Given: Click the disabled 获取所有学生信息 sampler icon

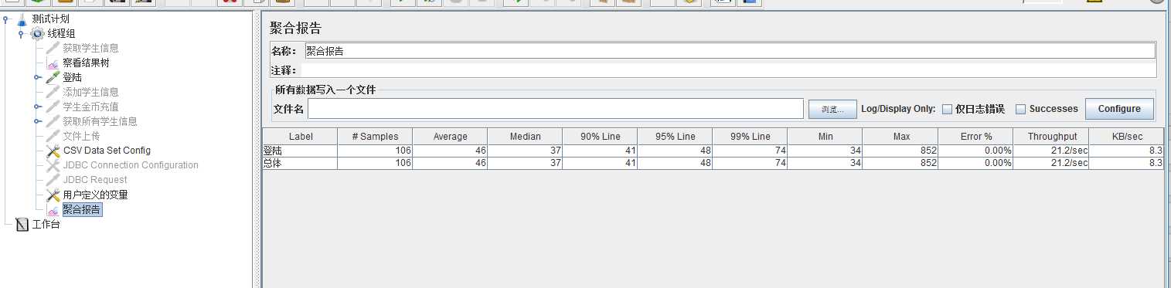Looking at the screenshot, I should tap(53, 121).
